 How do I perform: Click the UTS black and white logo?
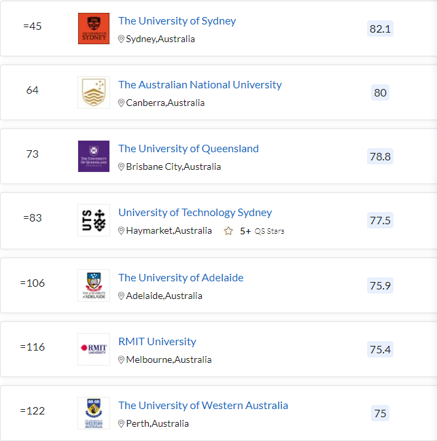click(94, 220)
